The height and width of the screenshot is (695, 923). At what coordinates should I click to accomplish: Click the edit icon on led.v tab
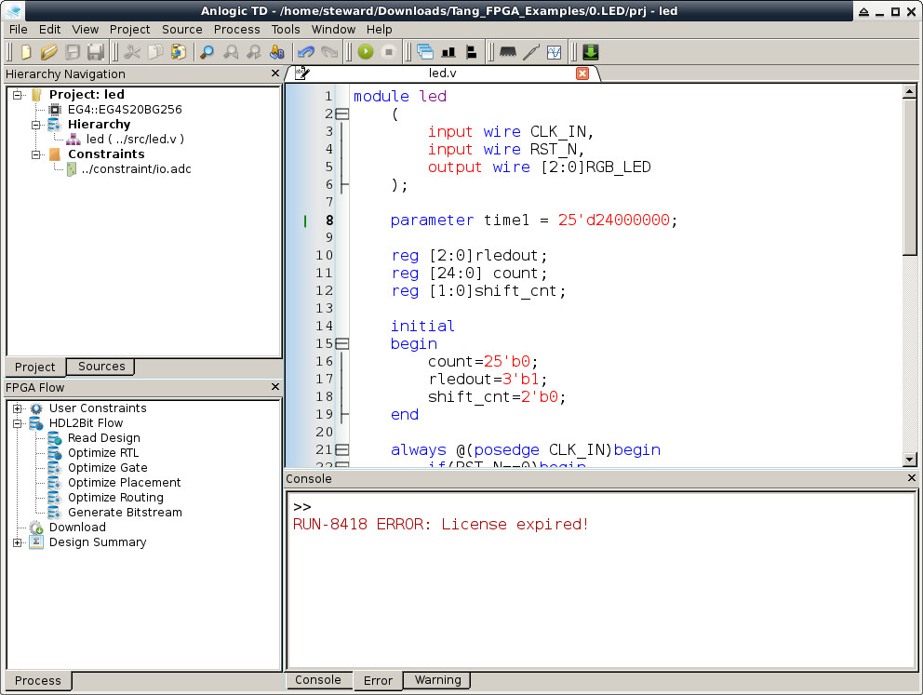[302, 73]
